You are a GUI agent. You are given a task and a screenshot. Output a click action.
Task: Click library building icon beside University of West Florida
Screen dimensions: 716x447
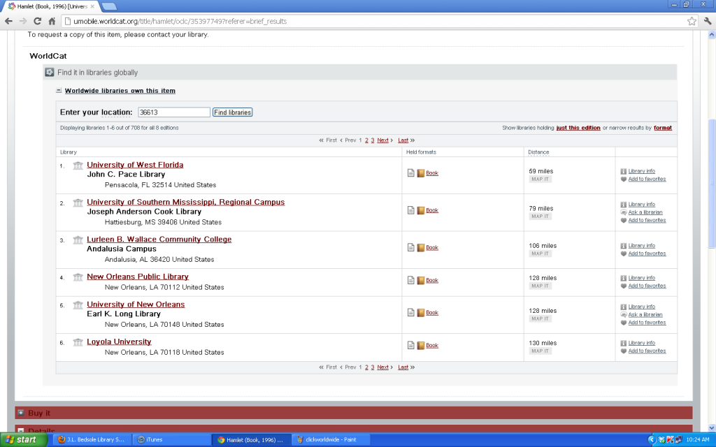[78, 166]
